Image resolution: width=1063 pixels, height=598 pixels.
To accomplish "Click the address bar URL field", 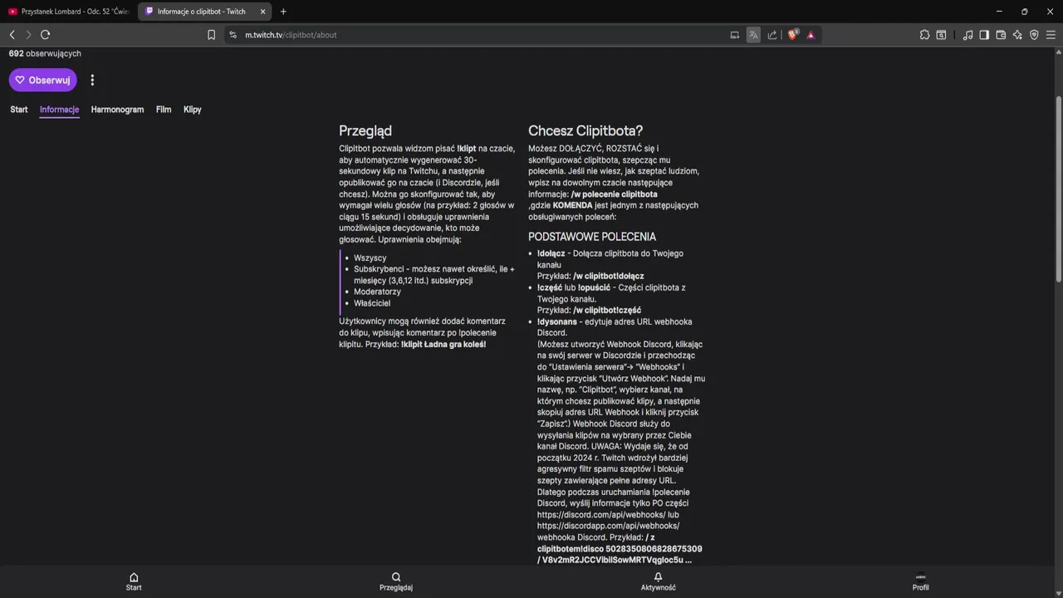I will point(482,35).
